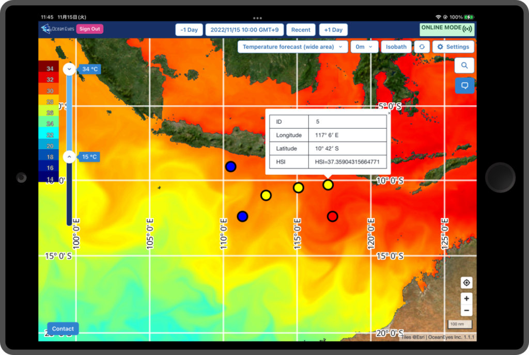Click the 15 °C lower slider handle
The width and height of the screenshot is (529, 355).
coord(69,157)
